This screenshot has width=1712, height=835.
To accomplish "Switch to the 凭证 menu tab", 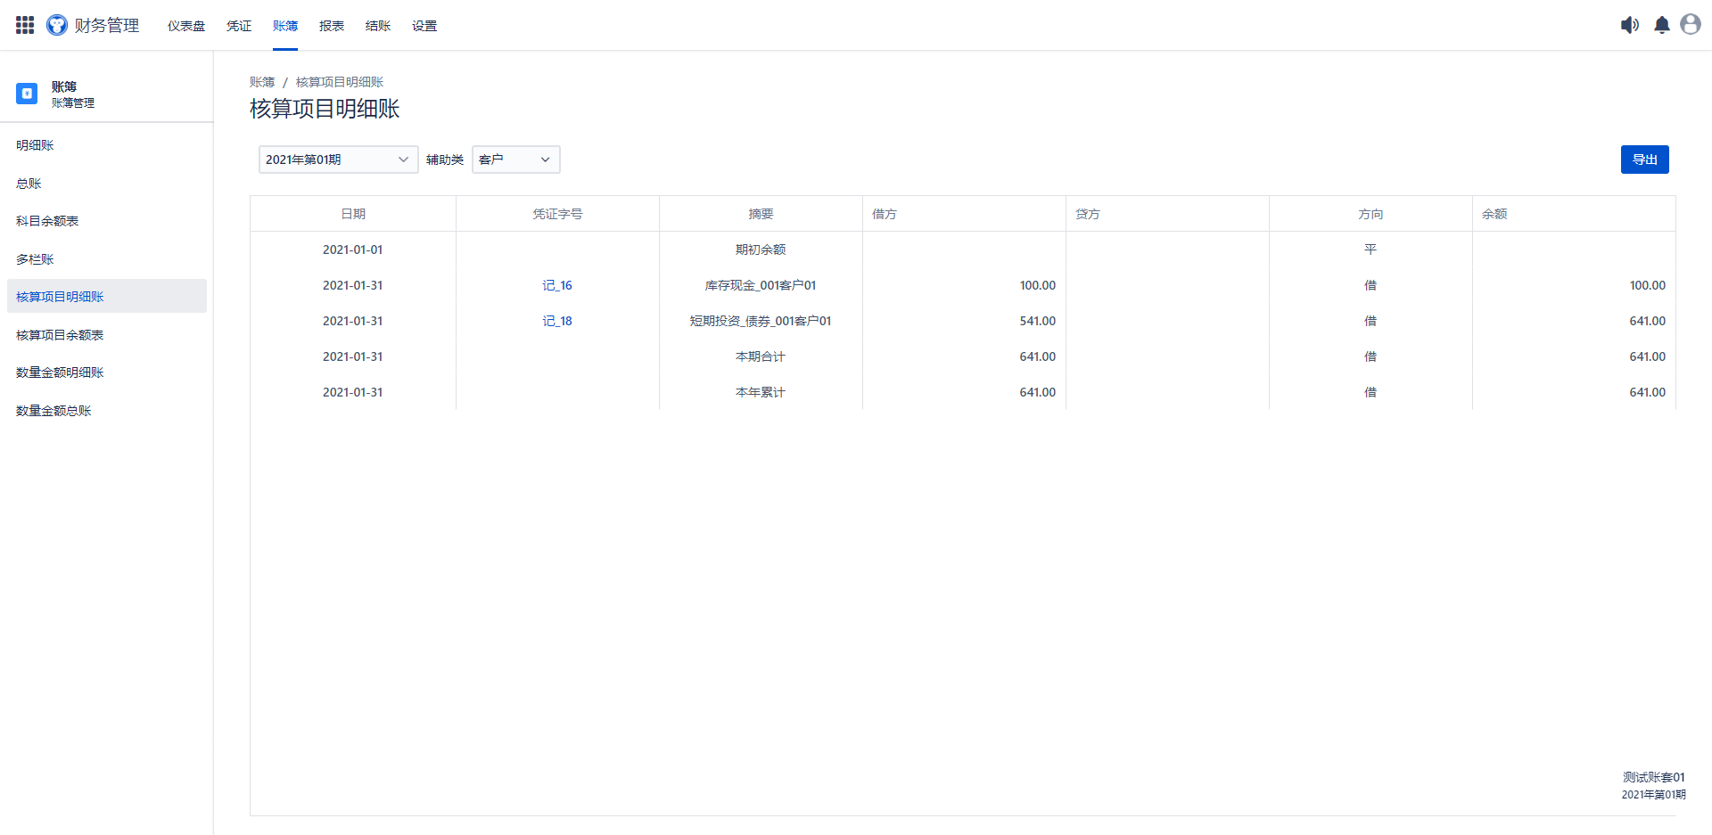I will pyautogui.click(x=239, y=26).
